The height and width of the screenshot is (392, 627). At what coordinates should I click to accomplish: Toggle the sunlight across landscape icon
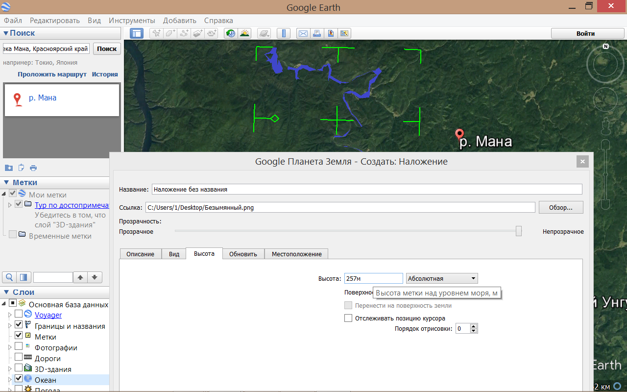tap(244, 33)
